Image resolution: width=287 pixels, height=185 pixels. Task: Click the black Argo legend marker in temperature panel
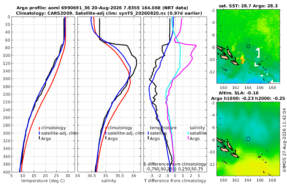39,138
